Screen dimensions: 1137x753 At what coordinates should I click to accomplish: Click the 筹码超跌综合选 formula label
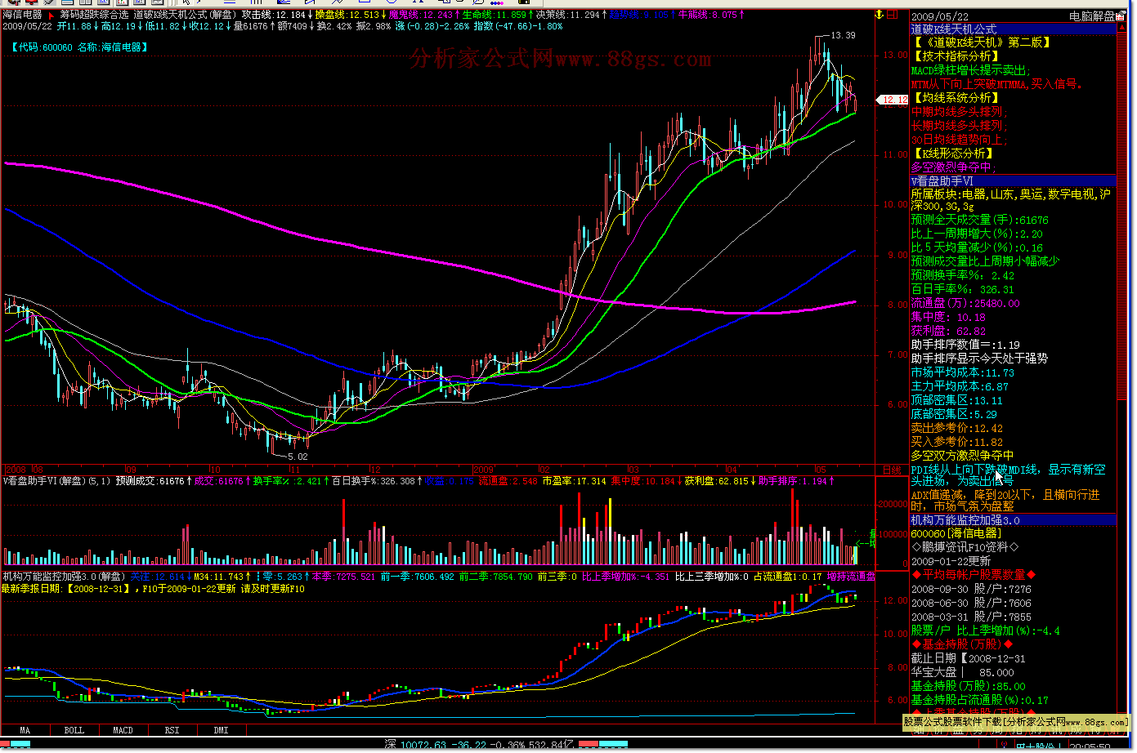pos(94,15)
